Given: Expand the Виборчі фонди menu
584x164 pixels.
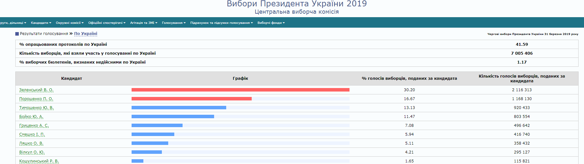Looking at the screenshot, I should point(271,23).
